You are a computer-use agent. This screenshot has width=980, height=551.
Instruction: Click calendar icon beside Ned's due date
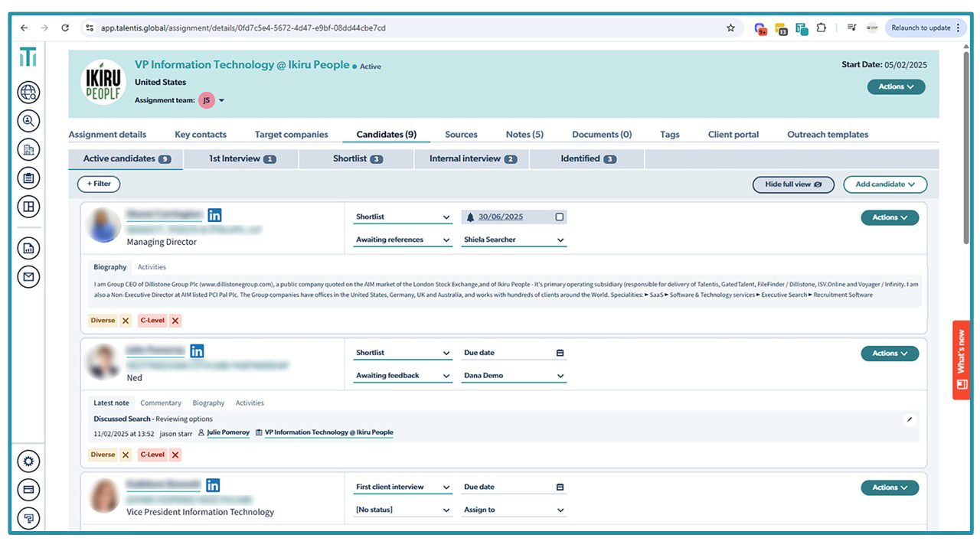point(560,353)
